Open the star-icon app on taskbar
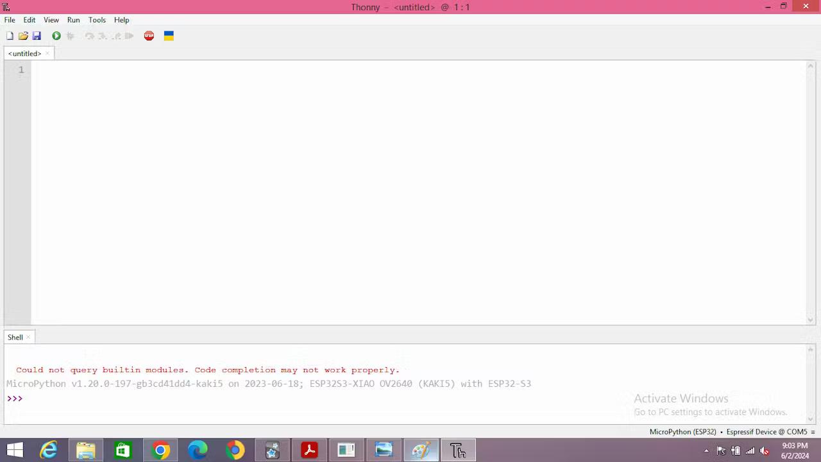 (272, 450)
